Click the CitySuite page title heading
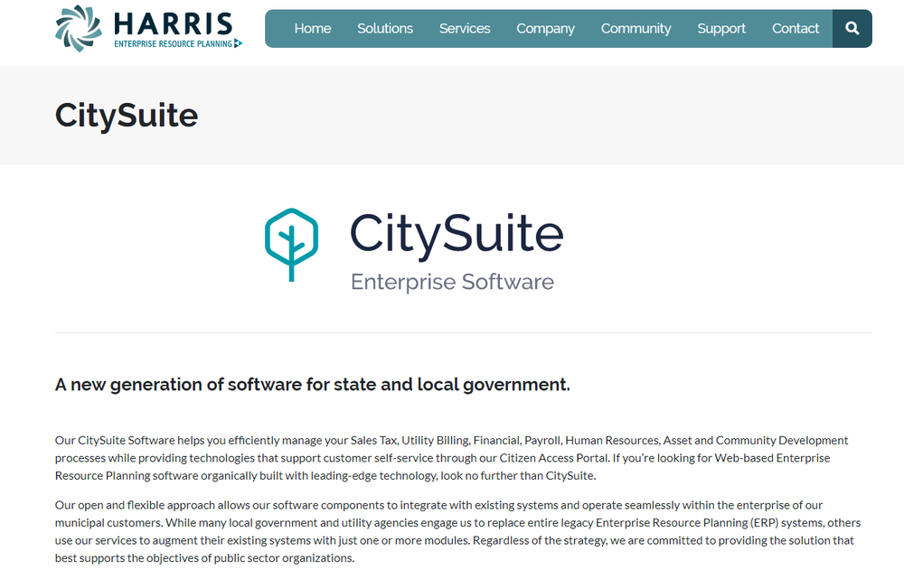This screenshot has width=904, height=570. click(x=127, y=116)
